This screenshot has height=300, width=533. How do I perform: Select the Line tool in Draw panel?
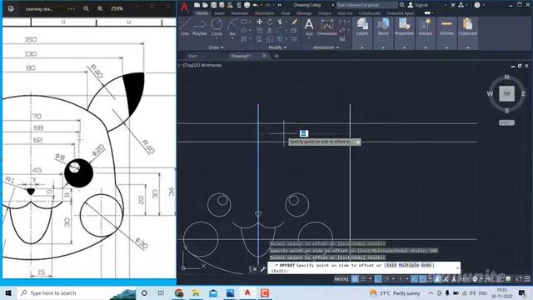point(185,27)
